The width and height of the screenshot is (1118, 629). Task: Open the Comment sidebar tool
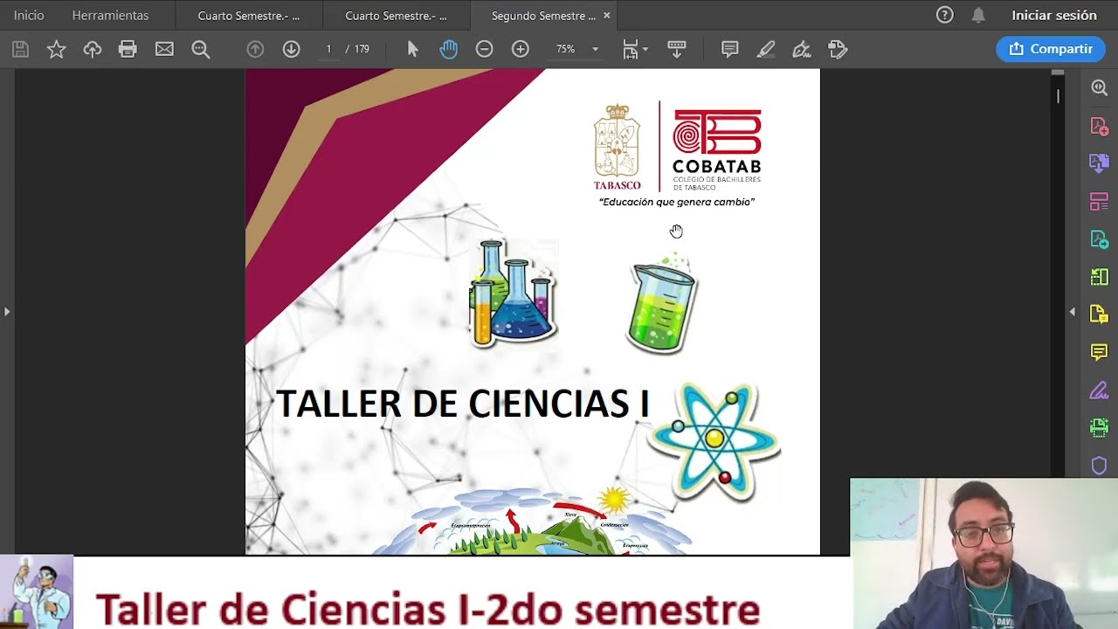click(1100, 352)
